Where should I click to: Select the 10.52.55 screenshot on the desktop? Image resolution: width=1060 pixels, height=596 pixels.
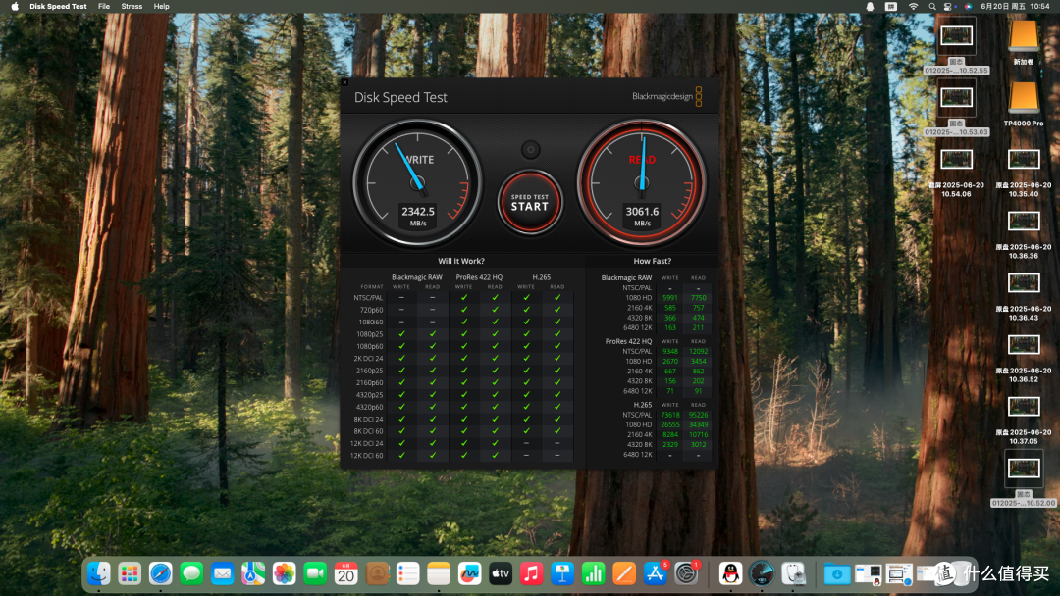coord(957,46)
